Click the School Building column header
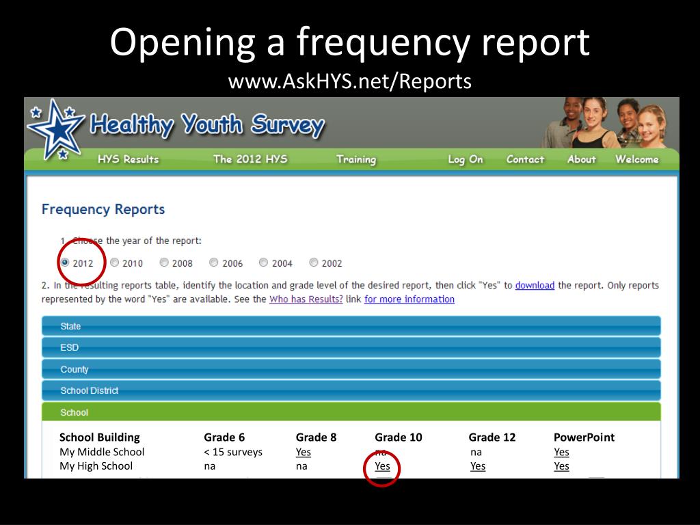Image resolution: width=700 pixels, height=525 pixels. [100, 437]
